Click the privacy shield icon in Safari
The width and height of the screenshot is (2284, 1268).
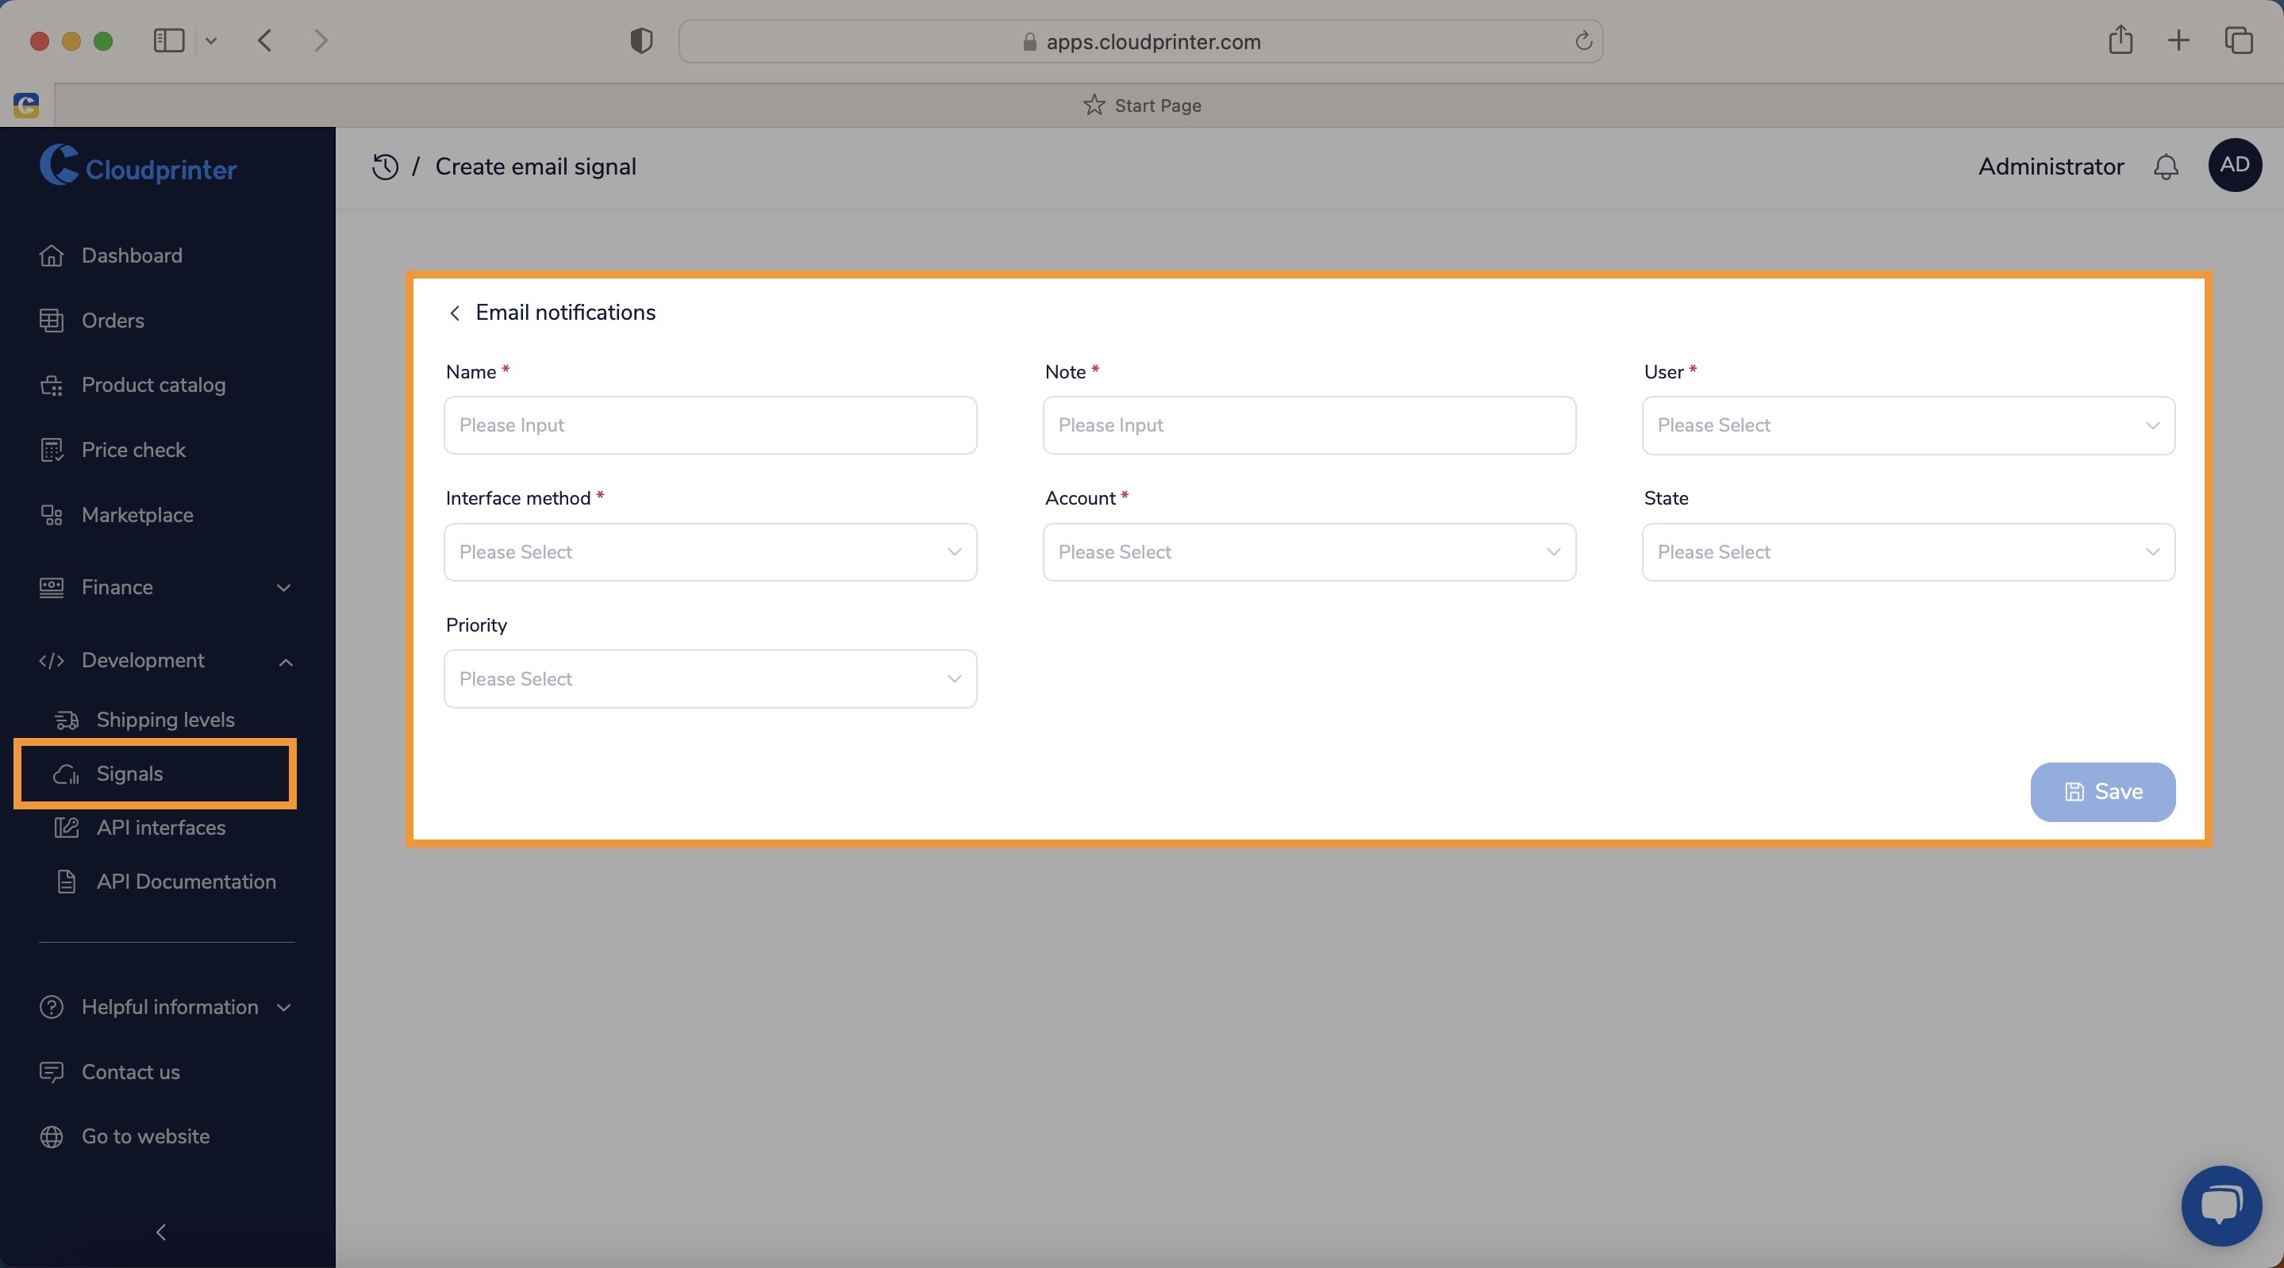(x=641, y=40)
